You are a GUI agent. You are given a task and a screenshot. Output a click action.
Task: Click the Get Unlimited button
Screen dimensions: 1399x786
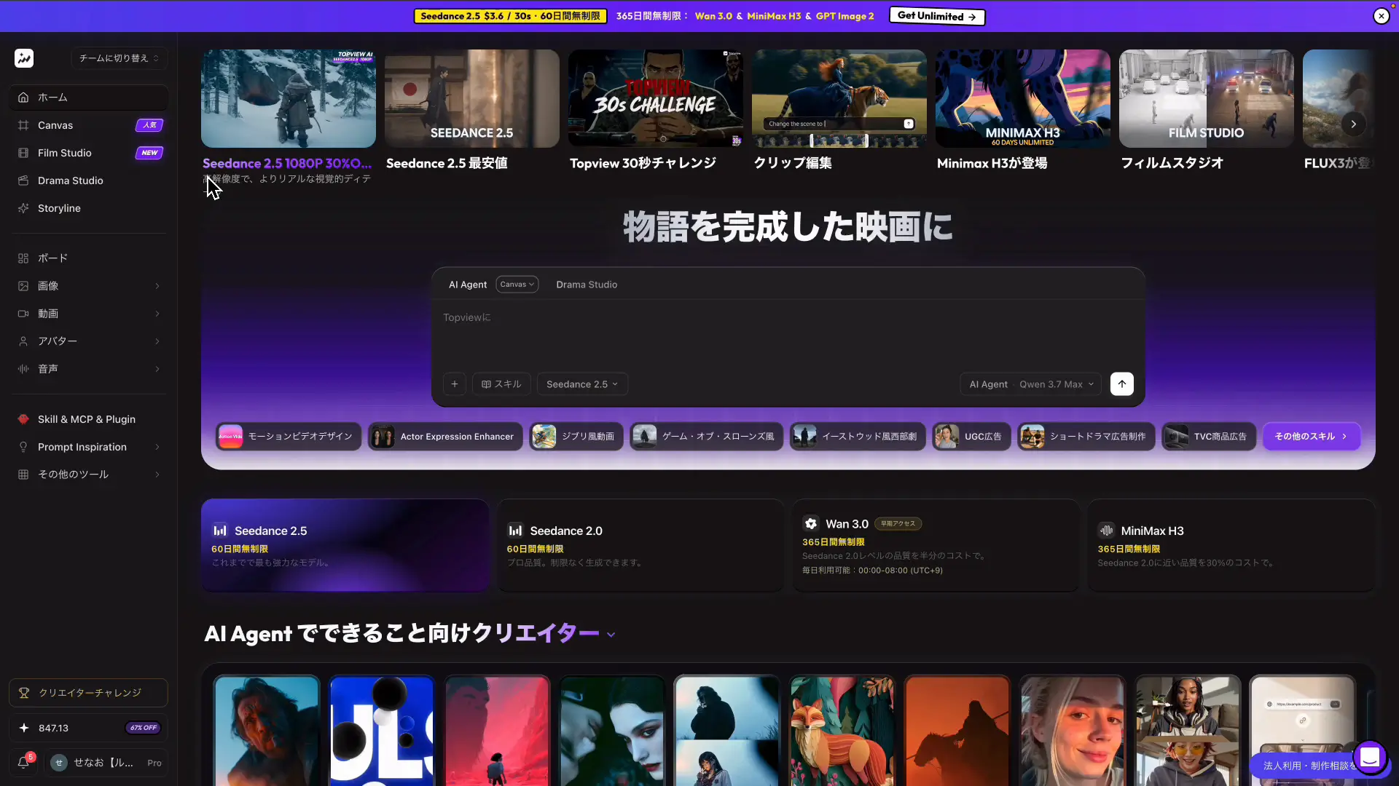click(x=937, y=16)
